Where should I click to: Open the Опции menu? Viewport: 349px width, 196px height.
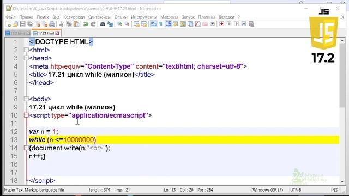click(x=121, y=17)
